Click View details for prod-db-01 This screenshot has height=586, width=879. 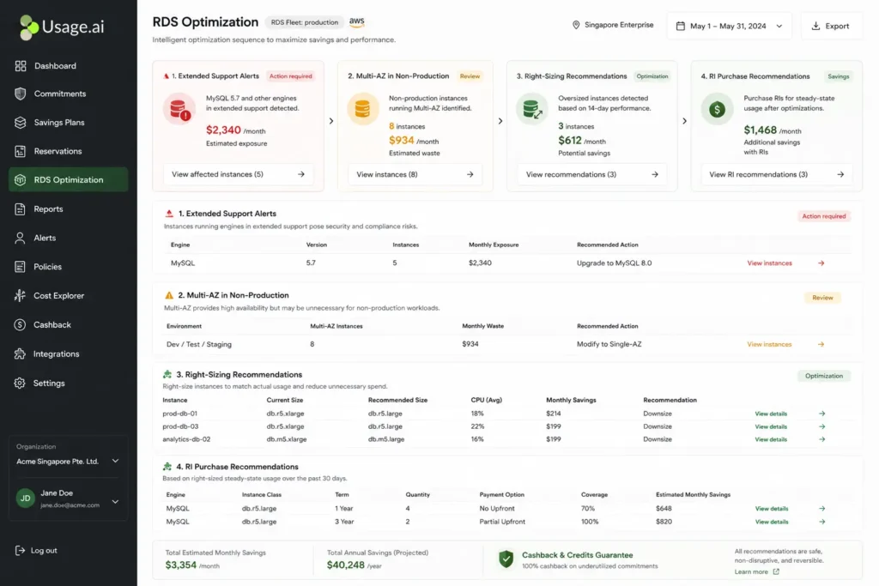tap(771, 414)
